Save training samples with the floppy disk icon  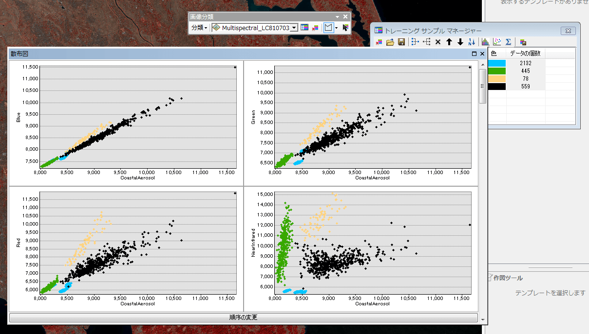pyautogui.click(x=401, y=42)
